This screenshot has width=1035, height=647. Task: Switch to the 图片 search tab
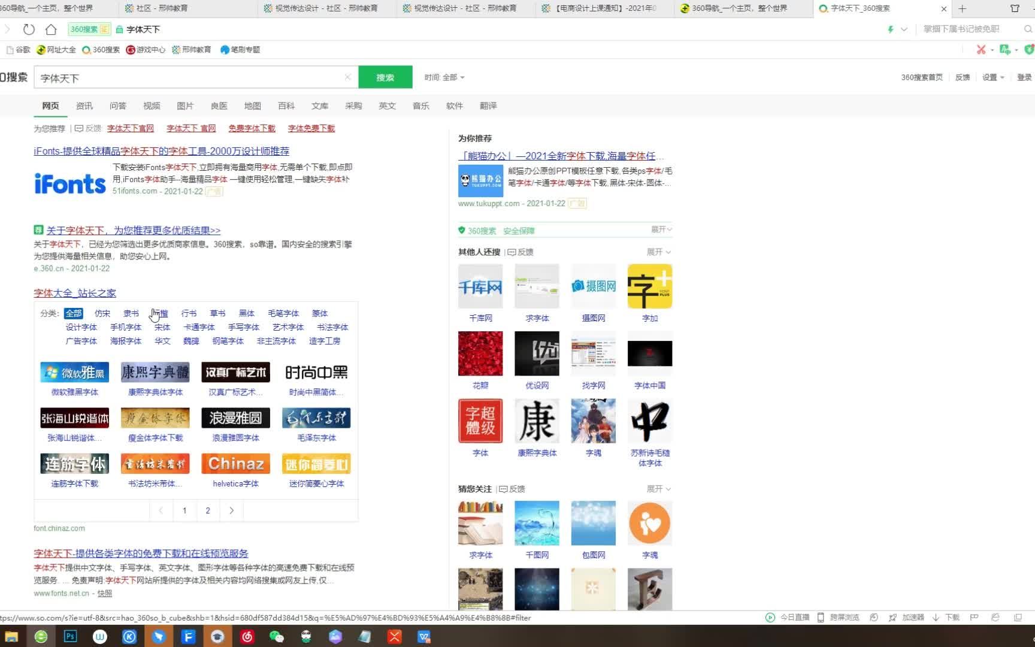(185, 105)
